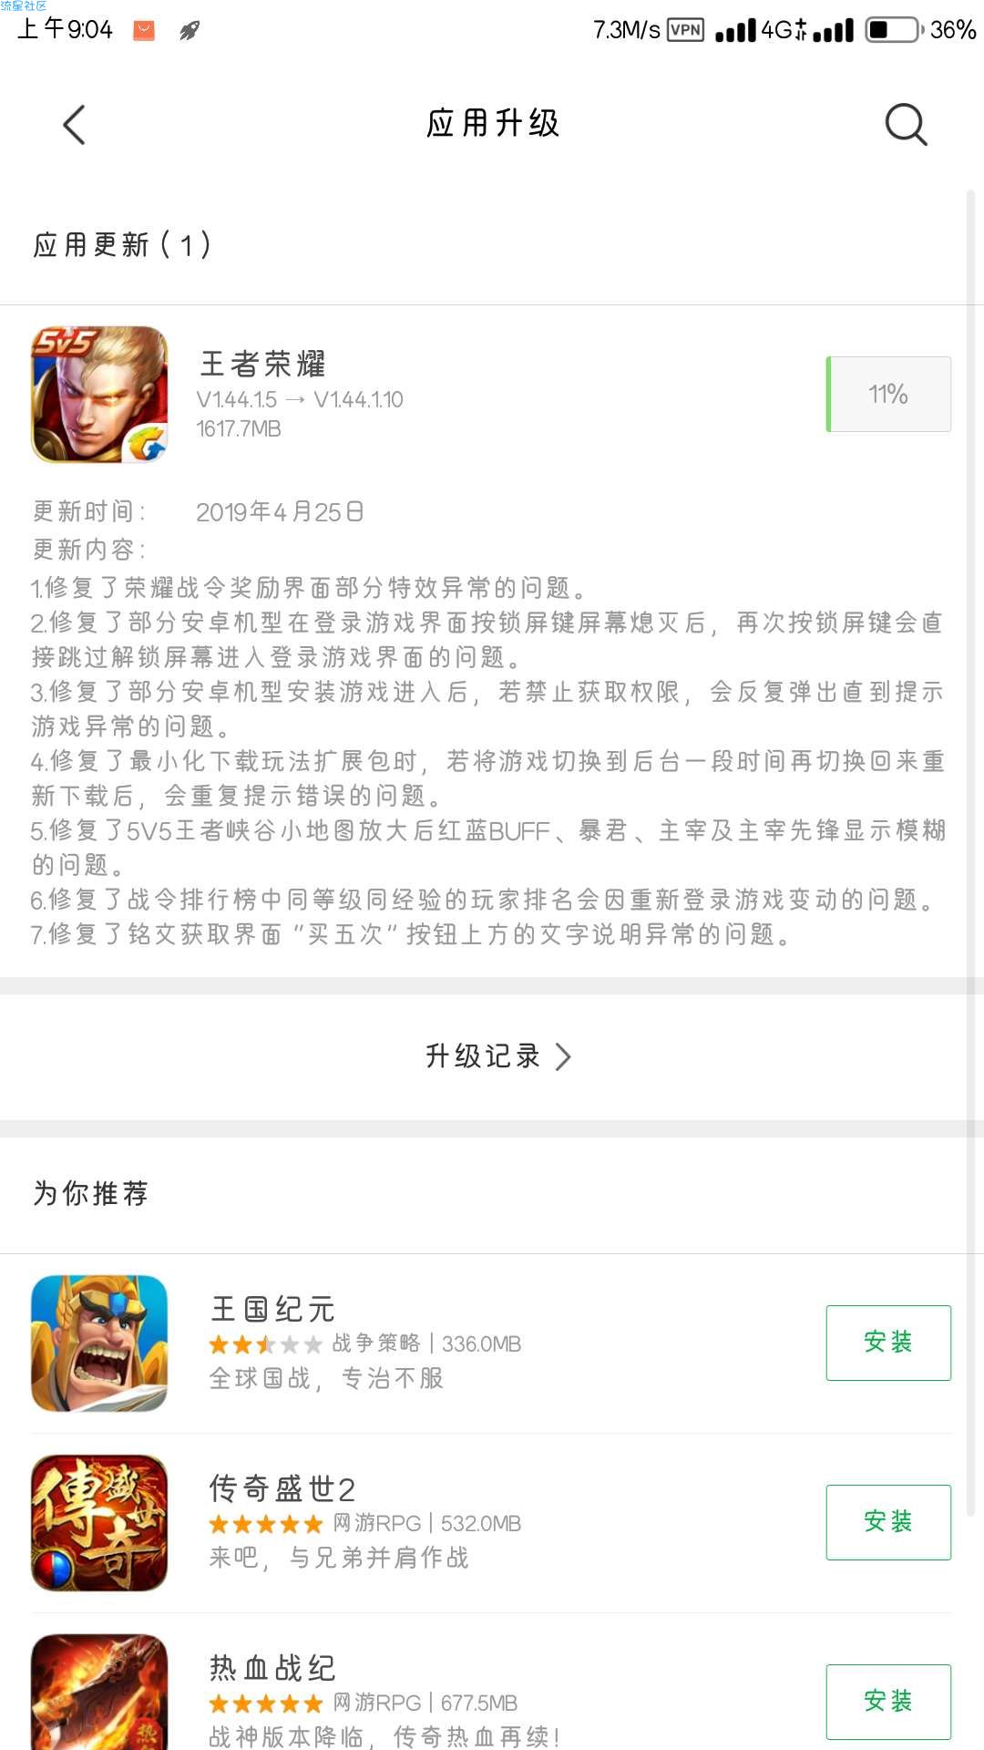Pause 王者荣耀 download at 11% progress

tap(888, 394)
